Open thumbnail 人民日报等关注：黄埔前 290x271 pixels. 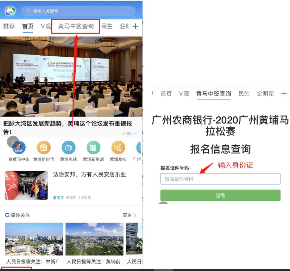[x=94, y=244]
